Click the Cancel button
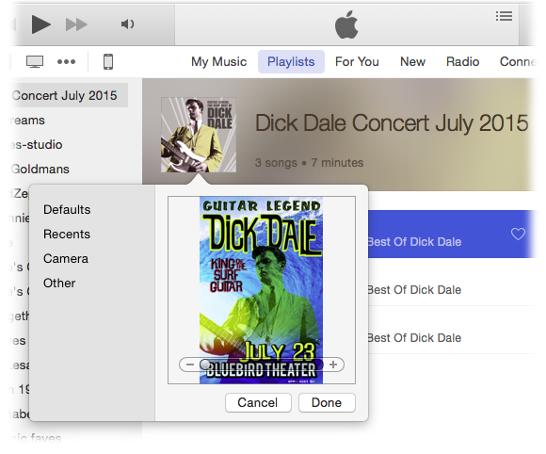The height and width of the screenshot is (454, 546). [x=258, y=403]
